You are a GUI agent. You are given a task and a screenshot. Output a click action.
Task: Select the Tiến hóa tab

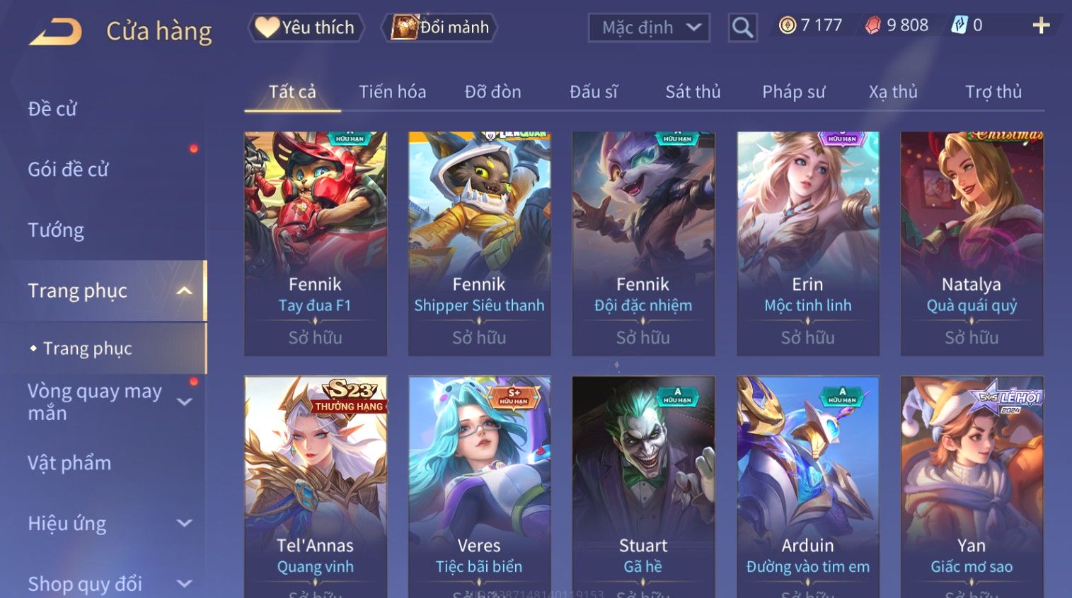pos(392,92)
